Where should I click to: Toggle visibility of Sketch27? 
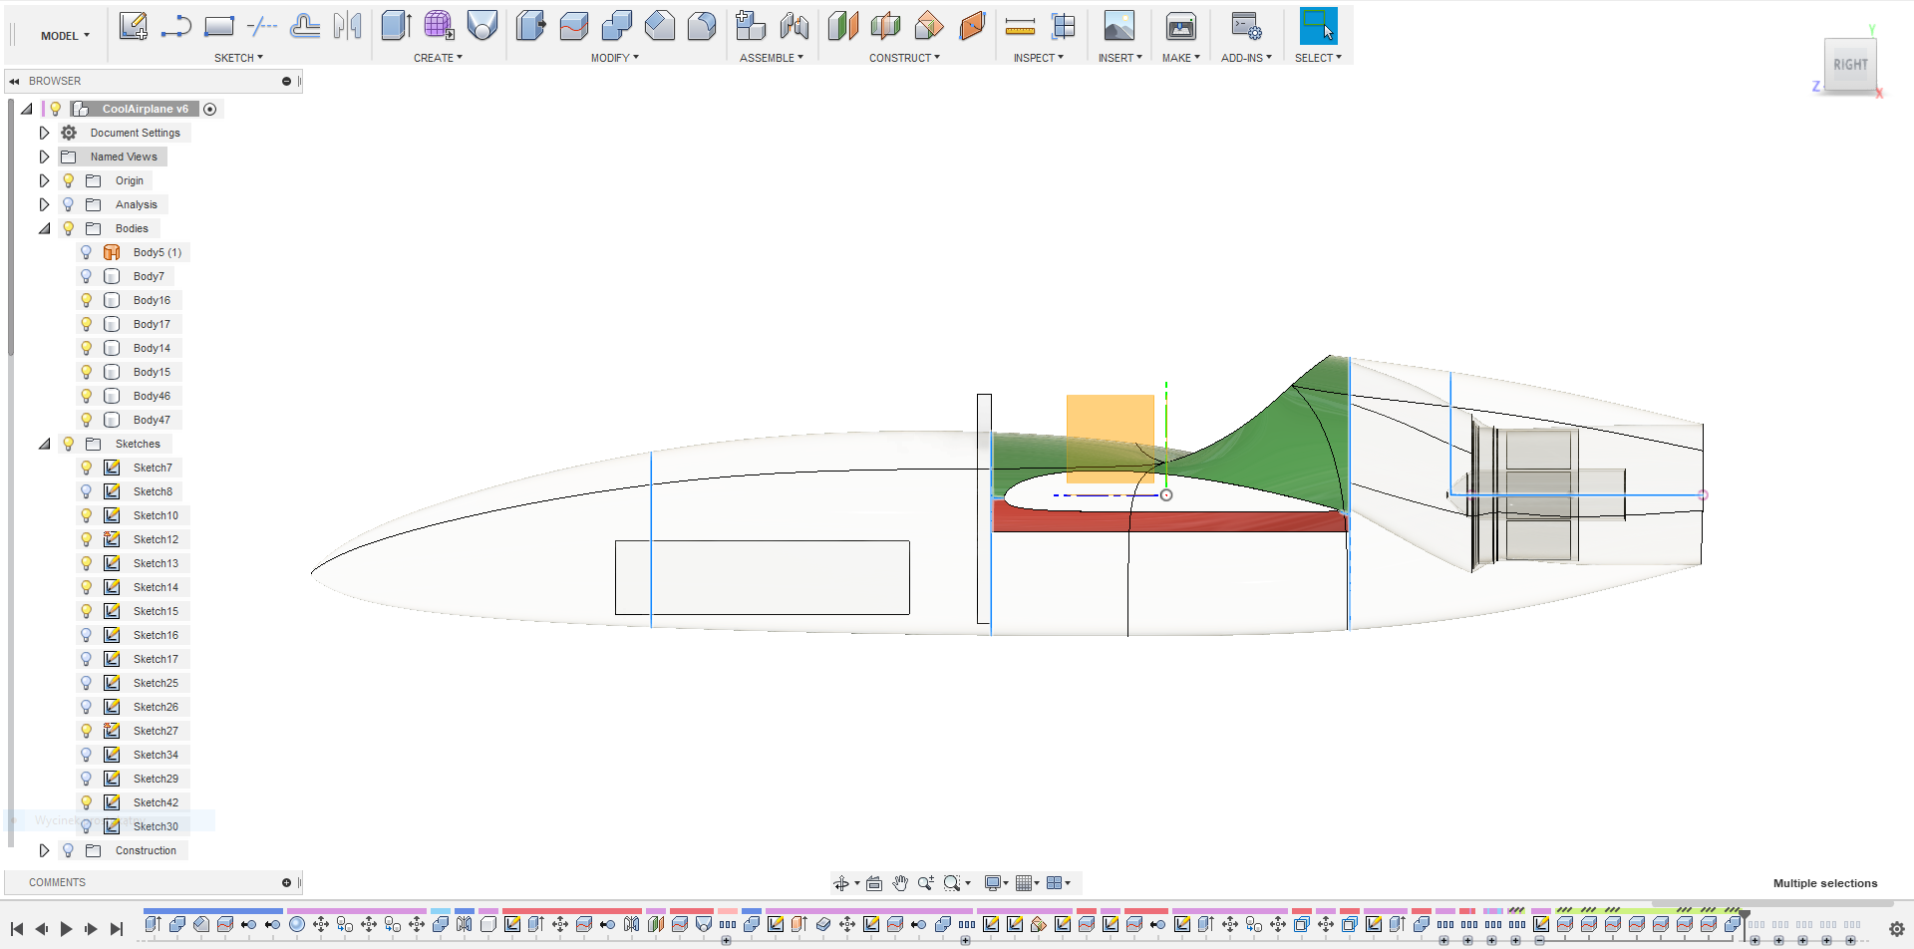pyautogui.click(x=87, y=731)
